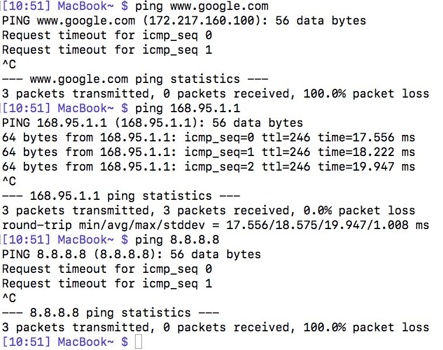Click the '168.95.1.1 ping statistics' header line
Viewport: 443px width, 350px height.
tap(121, 196)
